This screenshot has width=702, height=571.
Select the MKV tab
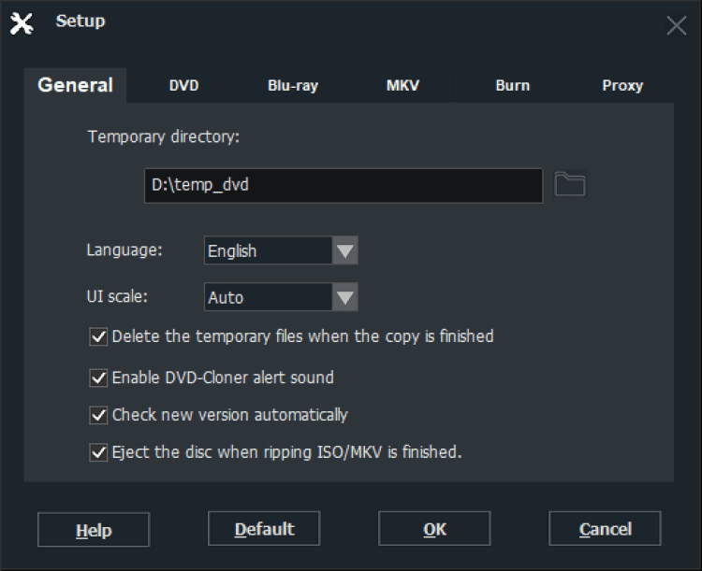tap(402, 86)
